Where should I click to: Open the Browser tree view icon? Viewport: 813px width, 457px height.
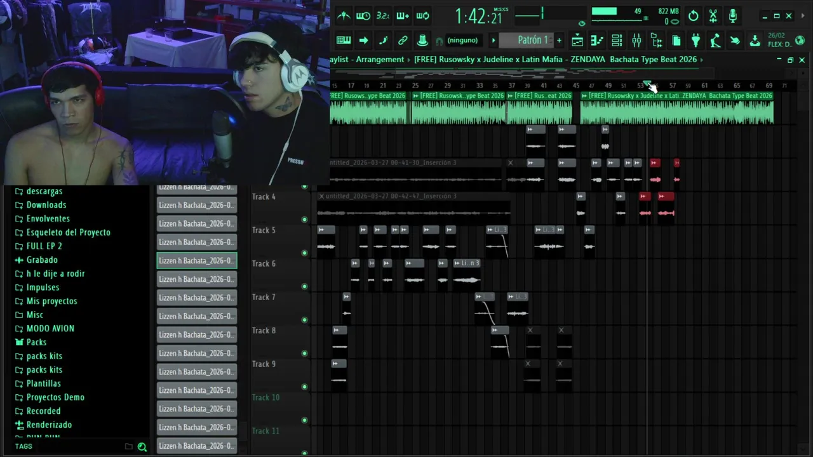[657, 41]
